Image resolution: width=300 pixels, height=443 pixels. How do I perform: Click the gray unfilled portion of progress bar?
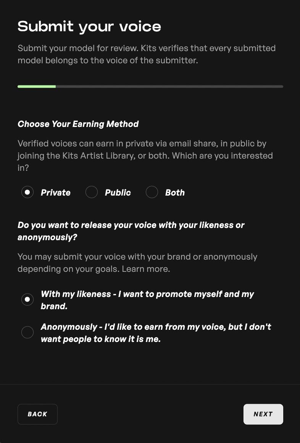tap(169, 87)
